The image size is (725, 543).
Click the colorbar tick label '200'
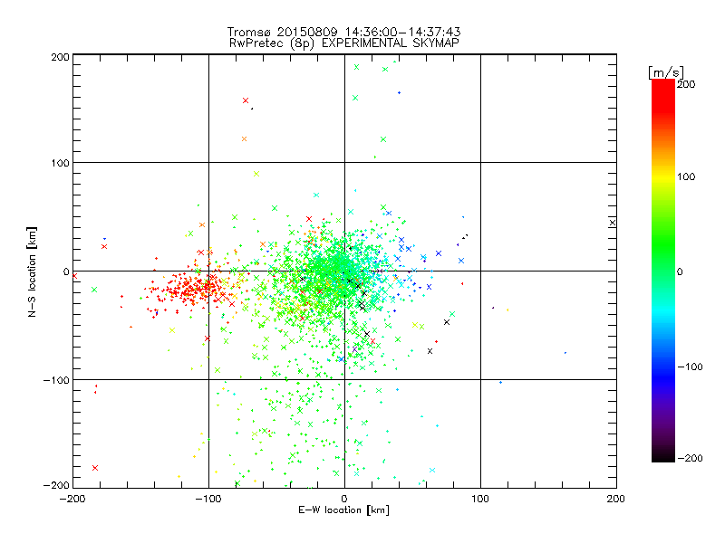coord(686,84)
